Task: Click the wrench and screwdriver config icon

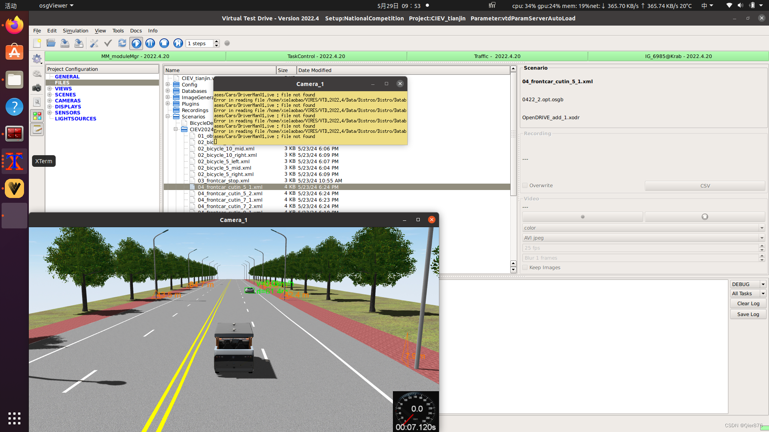Action: (x=94, y=43)
